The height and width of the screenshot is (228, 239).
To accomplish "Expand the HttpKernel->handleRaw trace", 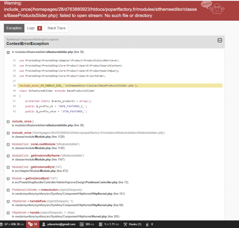I will click(8, 202).
